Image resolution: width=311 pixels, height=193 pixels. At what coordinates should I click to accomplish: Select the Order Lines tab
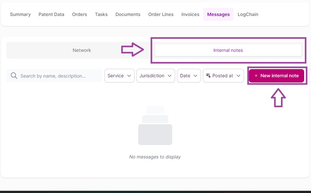[x=161, y=14]
